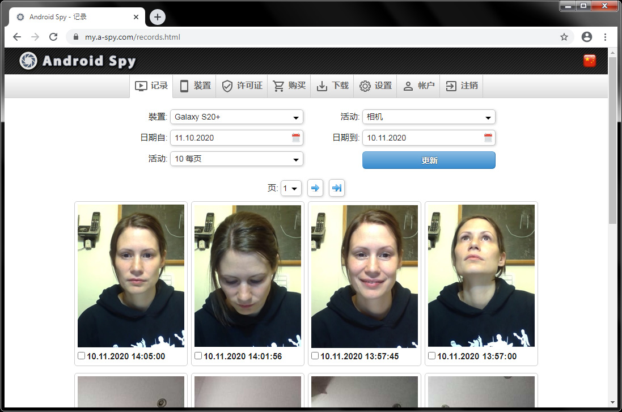Expand the 10 每页 per-page dropdown

tap(236, 159)
